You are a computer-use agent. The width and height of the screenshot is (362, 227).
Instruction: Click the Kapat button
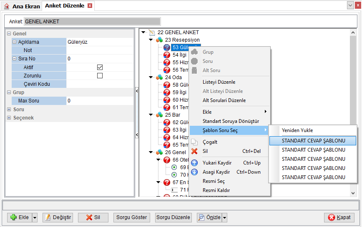339,217
